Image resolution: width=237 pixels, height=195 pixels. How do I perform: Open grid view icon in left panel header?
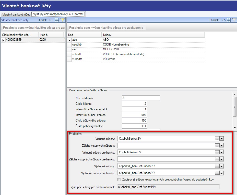(x=57, y=20)
